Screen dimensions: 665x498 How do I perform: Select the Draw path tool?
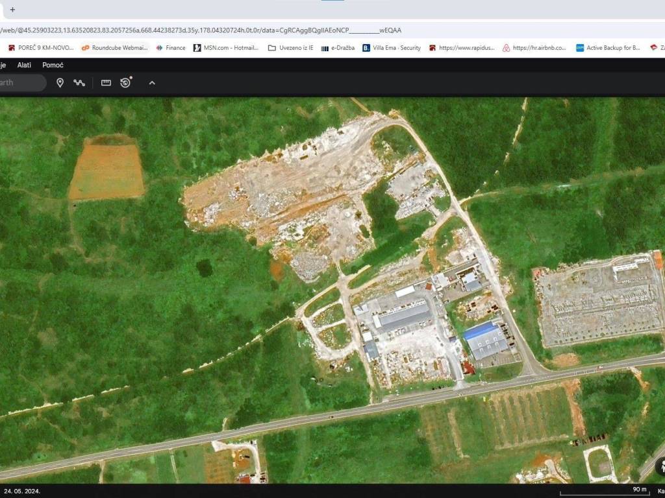(x=79, y=83)
